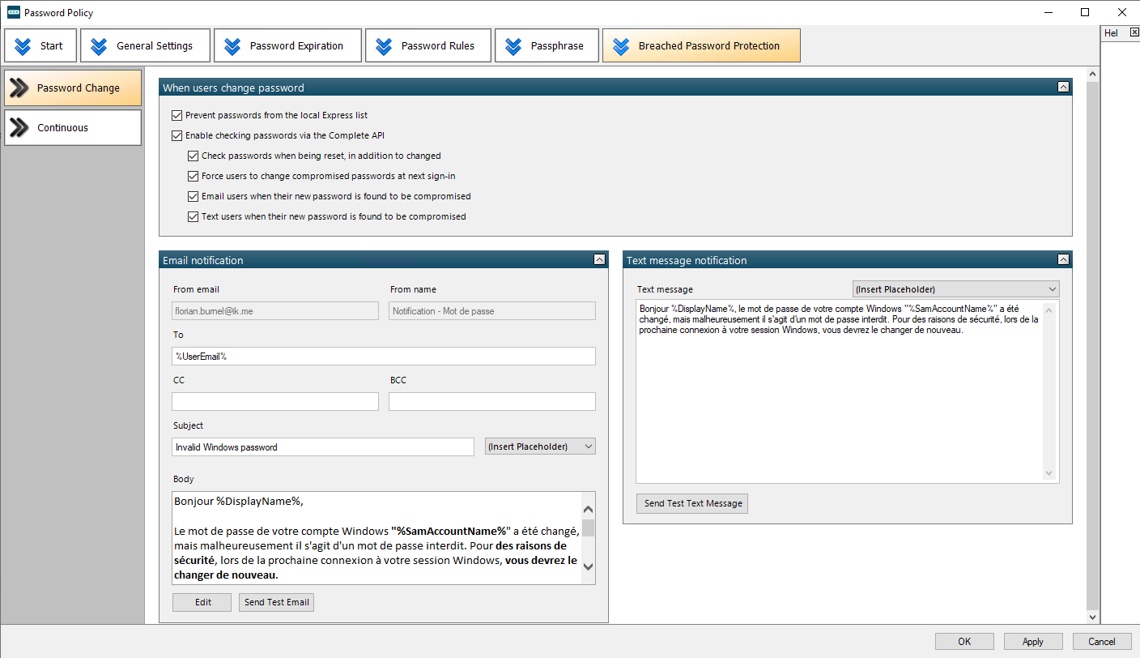Open the Subject Insert Placeholder dropdown
The height and width of the screenshot is (658, 1140).
540,446
